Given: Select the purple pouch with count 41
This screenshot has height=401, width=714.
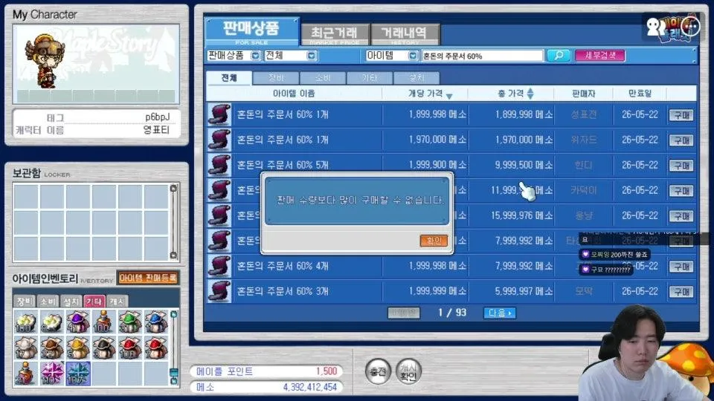Looking at the screenshot, I should pyautogui.click(x=77, y=322).
